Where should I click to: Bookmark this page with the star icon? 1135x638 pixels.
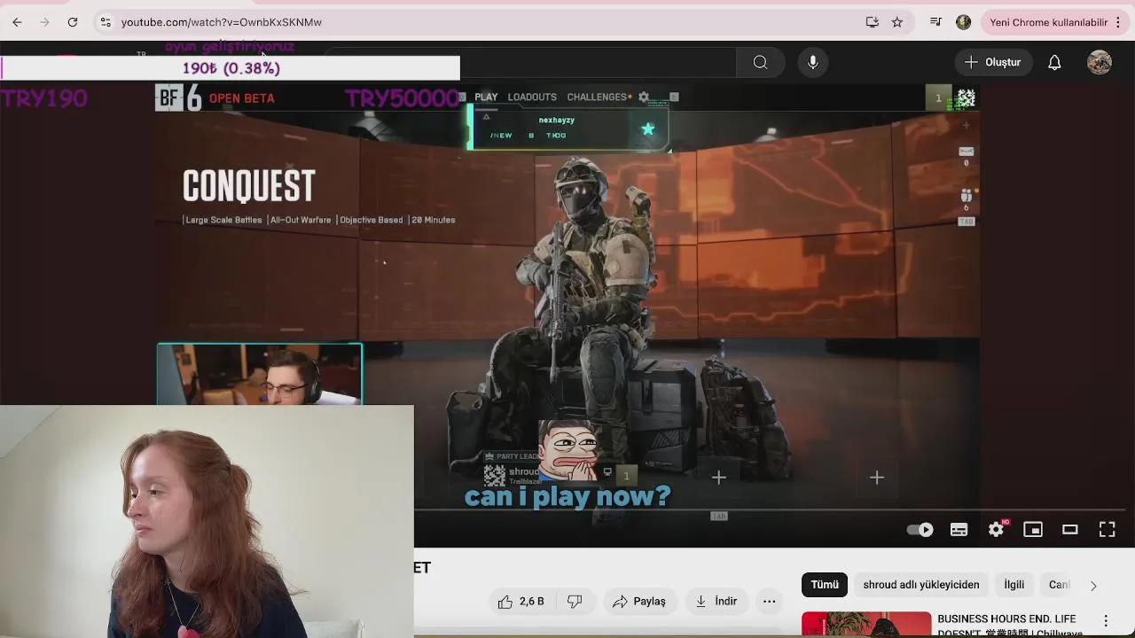pos(897,22)
